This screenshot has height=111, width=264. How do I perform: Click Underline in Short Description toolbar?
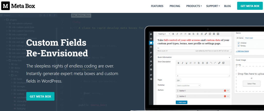pos(186,63)
